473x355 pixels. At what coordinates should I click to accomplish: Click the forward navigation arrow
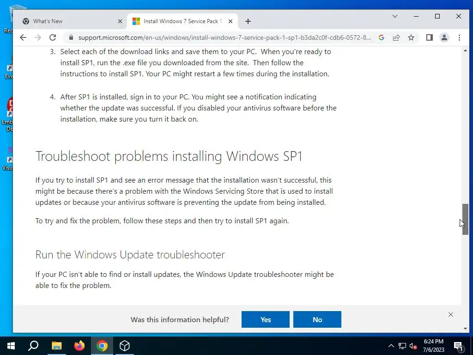pos(38,37)
